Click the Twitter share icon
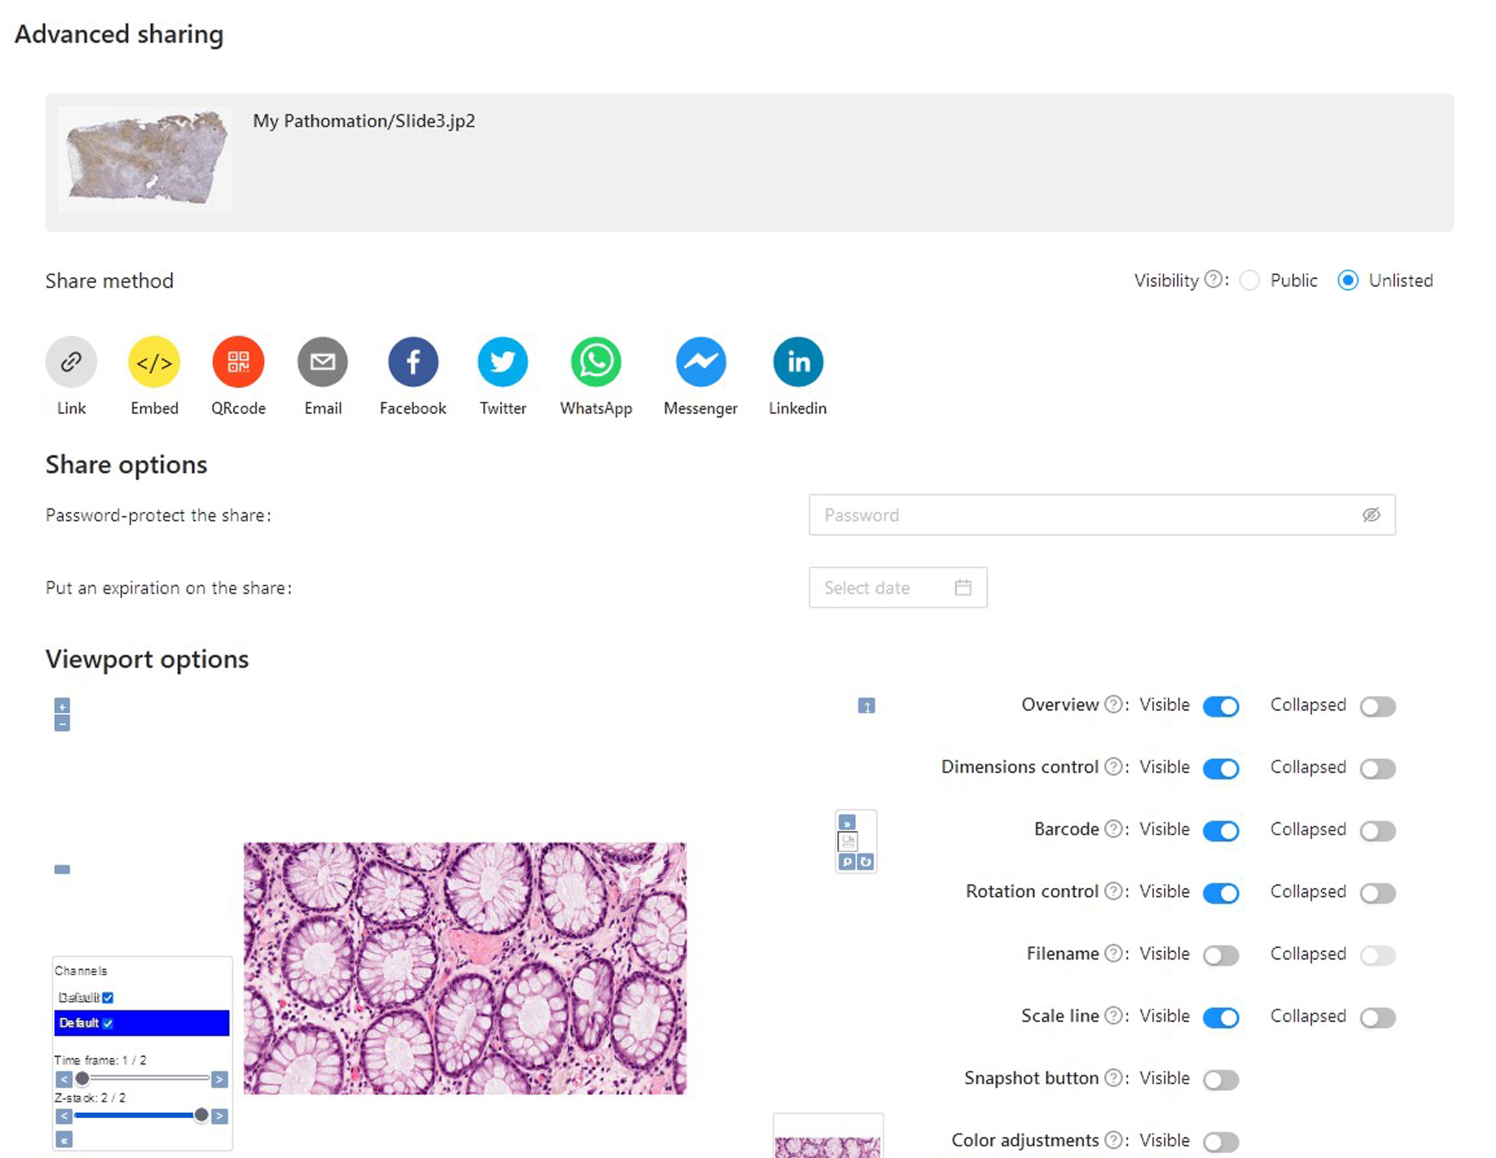The width and height of the screenshot is (1496, 1158). (x=502, y=361)
